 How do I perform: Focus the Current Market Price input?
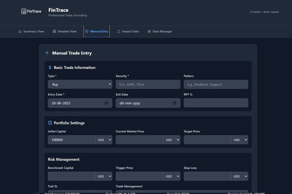tap(139, 140)
